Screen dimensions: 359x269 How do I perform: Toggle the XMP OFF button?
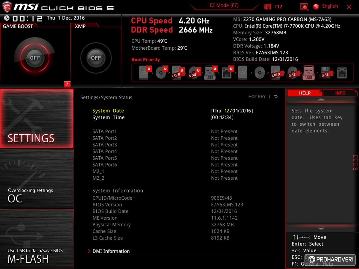point(96,58)
